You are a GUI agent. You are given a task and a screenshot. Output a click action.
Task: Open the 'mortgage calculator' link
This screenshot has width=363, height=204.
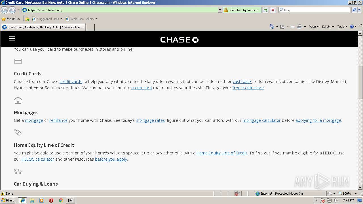coord(262,120)
